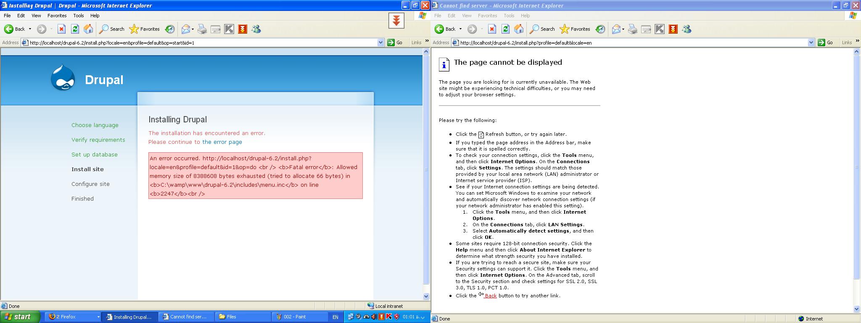The image size is (861, 323).
Task: Click Mail icon in the Installing Drupal window
Action: (185, 29)
